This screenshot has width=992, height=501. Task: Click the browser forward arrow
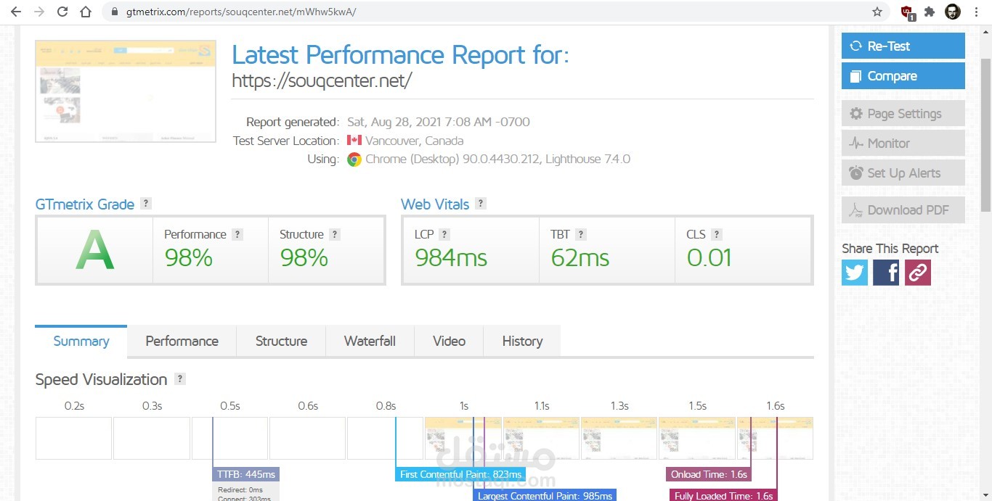point(39,12)
